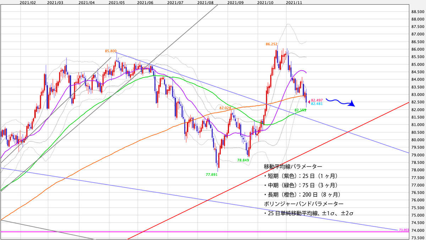The height and width of the screenshot is (240, 426).
Task: Select the cyan 82.481 price value
Action: click(317, 104)
